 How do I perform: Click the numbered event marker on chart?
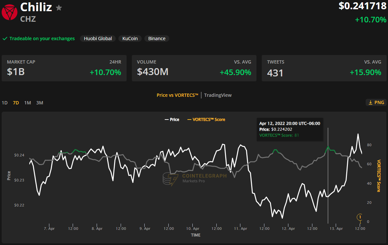click(360, 217)
